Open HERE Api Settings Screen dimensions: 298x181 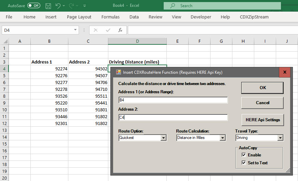(x=263, y=120)
